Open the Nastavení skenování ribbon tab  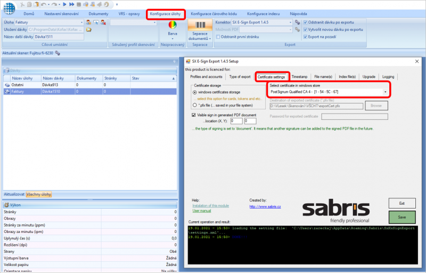61,14
